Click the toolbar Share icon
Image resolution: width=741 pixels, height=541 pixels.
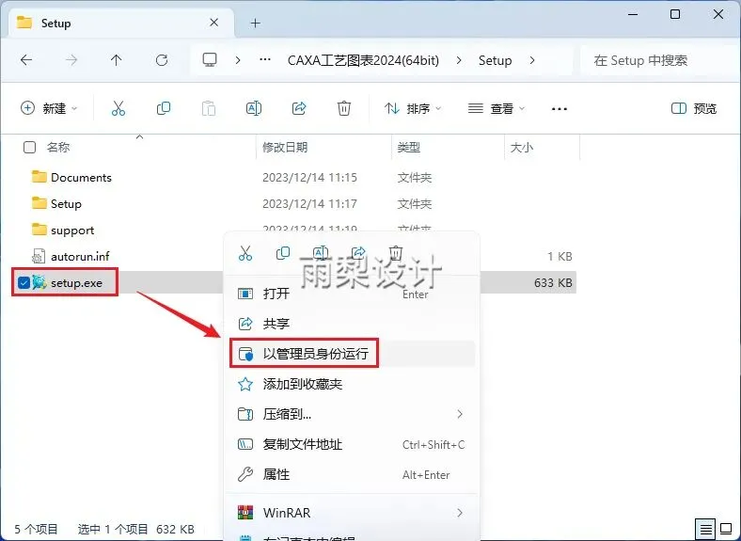(x=299, y=108)
